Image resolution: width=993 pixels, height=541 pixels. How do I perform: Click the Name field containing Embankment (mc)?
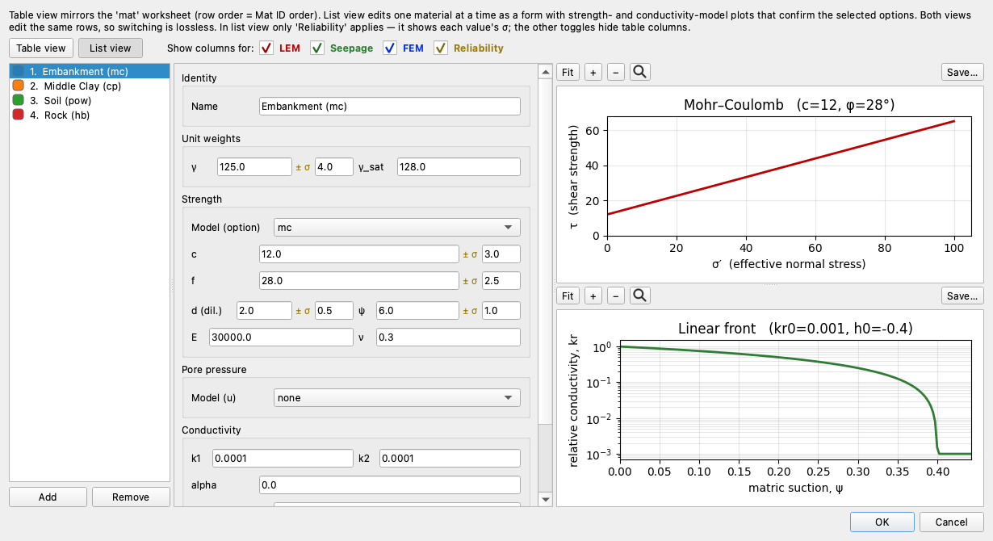390,106
